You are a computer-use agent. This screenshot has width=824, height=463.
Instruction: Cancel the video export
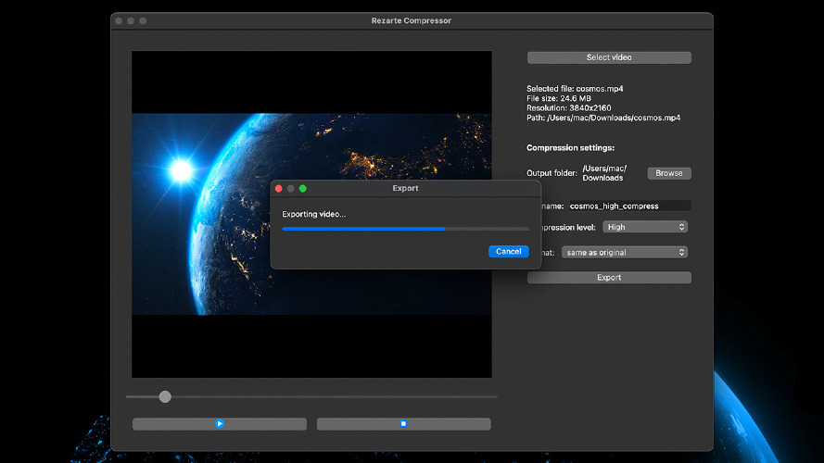tap(508, 252)
